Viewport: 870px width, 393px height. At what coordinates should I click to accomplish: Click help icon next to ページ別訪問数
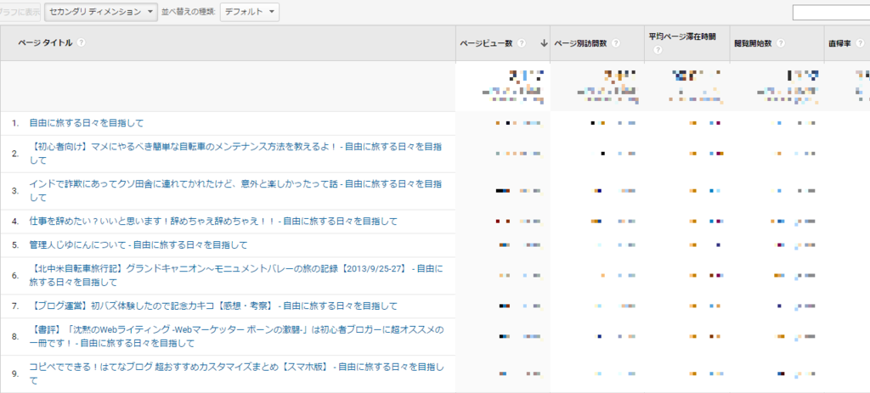tap(616, 43)
